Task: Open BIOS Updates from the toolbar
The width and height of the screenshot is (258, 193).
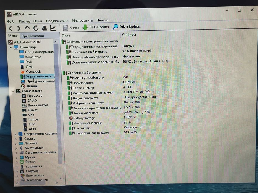Action: (x=96, y=27)
